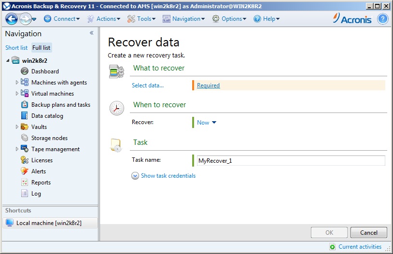Click the win2k8r2 management server icon

(x=15, y=60)
